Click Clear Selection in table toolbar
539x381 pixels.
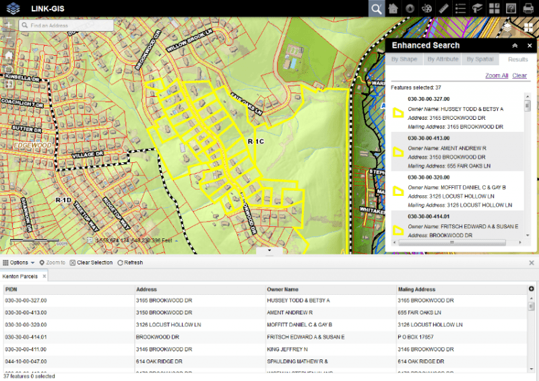click(91, 263)
